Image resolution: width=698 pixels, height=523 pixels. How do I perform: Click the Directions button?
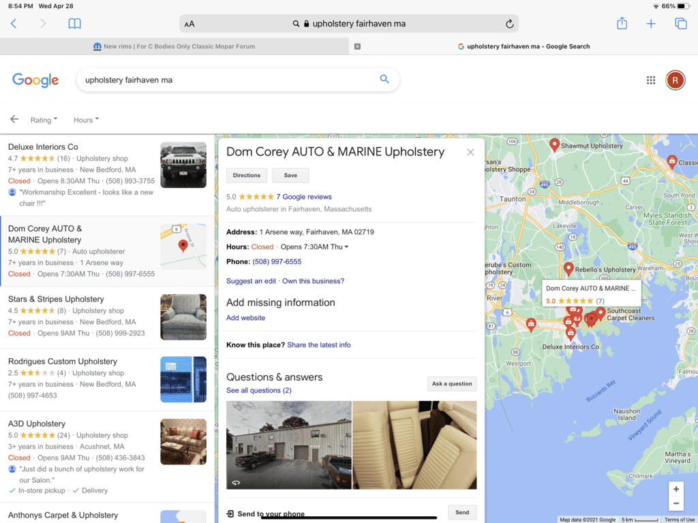(x=246, y=176)
